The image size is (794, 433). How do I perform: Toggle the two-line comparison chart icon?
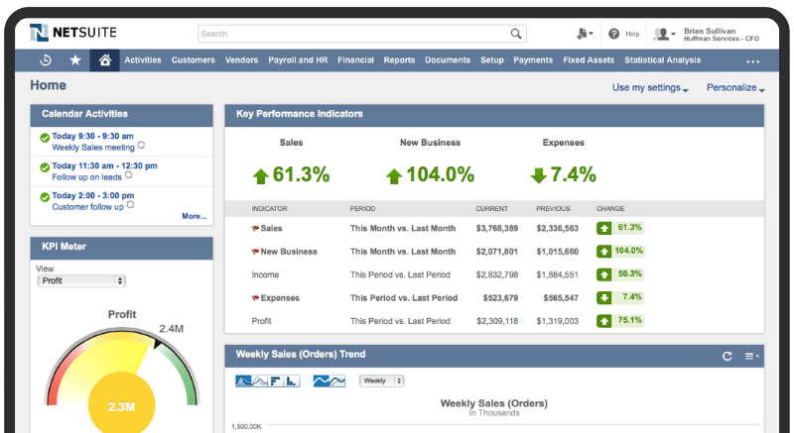pos(337,380)
